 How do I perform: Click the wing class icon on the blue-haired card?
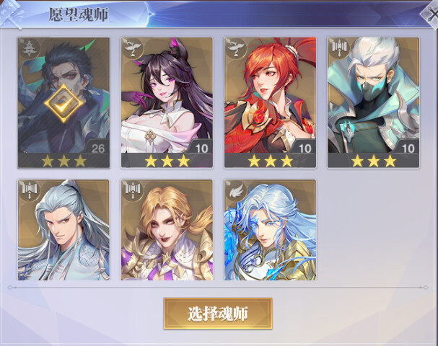point(235,190)
